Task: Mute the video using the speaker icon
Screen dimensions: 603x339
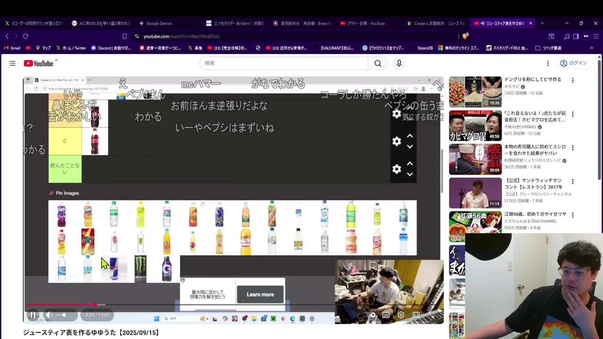Action: click(x=49, y=315)
